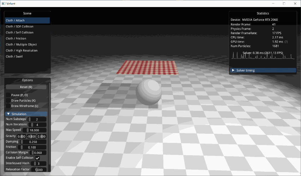
Task: Click the Relaxation Factor slider
Action: pyautogui.click(x=39, y=170)
